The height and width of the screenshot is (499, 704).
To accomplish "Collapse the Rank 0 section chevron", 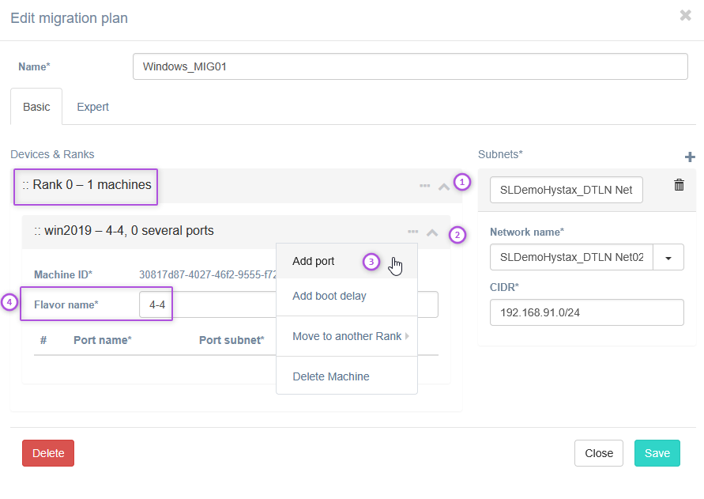I will [443, 187].
